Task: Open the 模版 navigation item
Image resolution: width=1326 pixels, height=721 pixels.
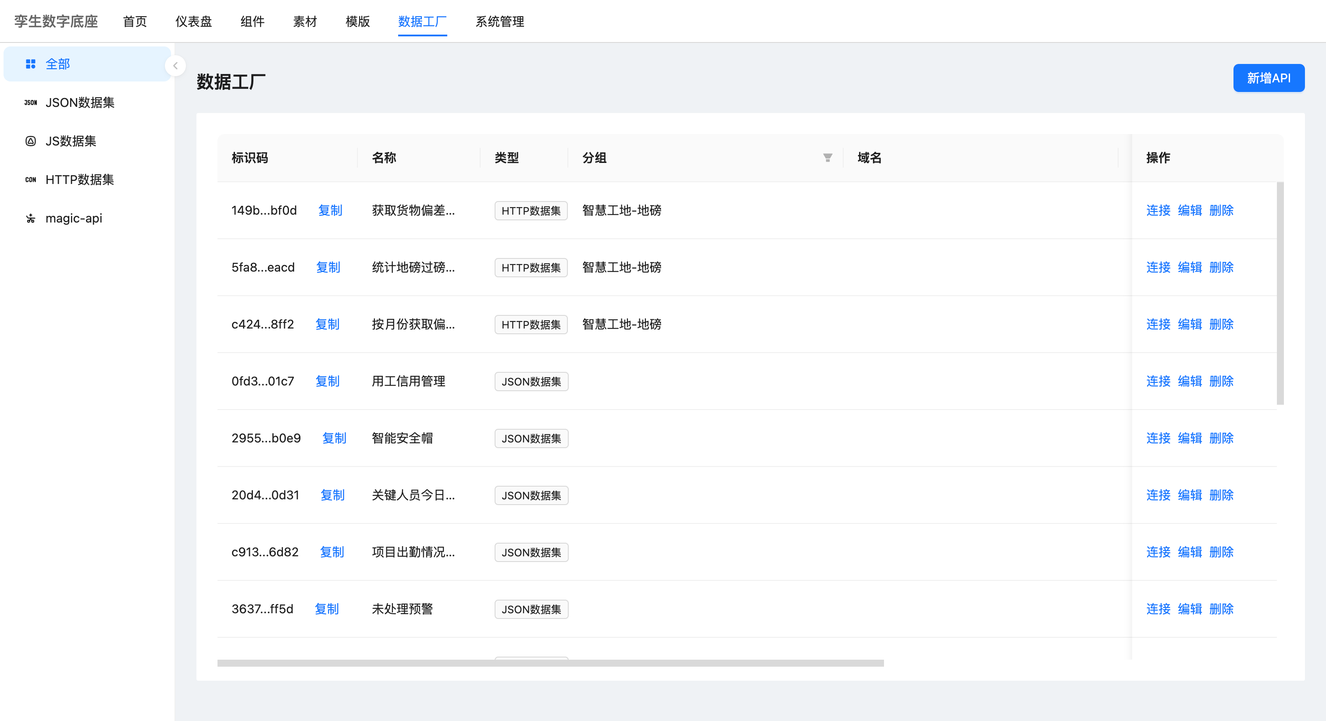Action: click(x=358, y=21)
